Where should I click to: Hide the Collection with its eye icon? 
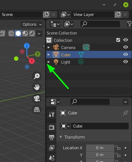pos(125,40)
